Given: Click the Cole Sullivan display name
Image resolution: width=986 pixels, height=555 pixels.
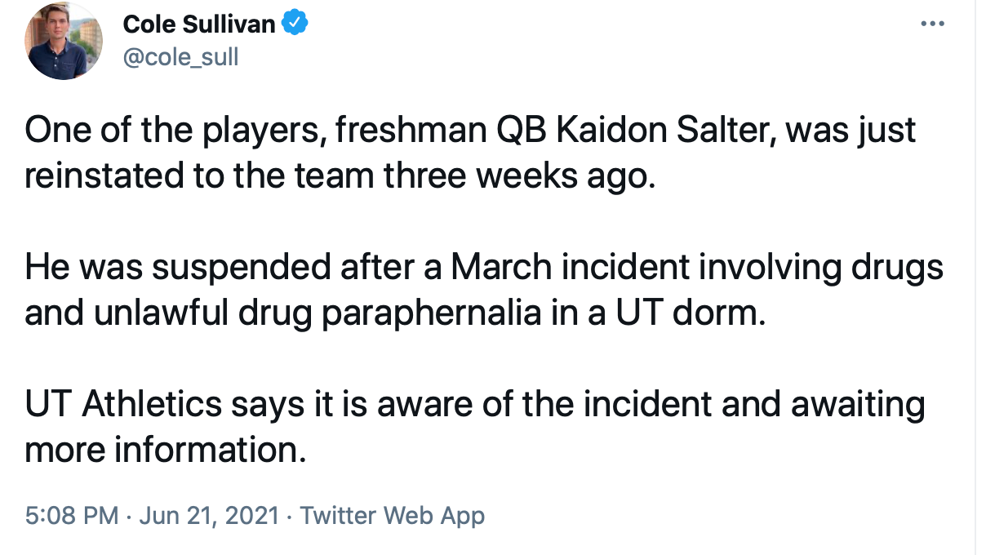Looking at the screenshot, I should [x=199, y=24].
